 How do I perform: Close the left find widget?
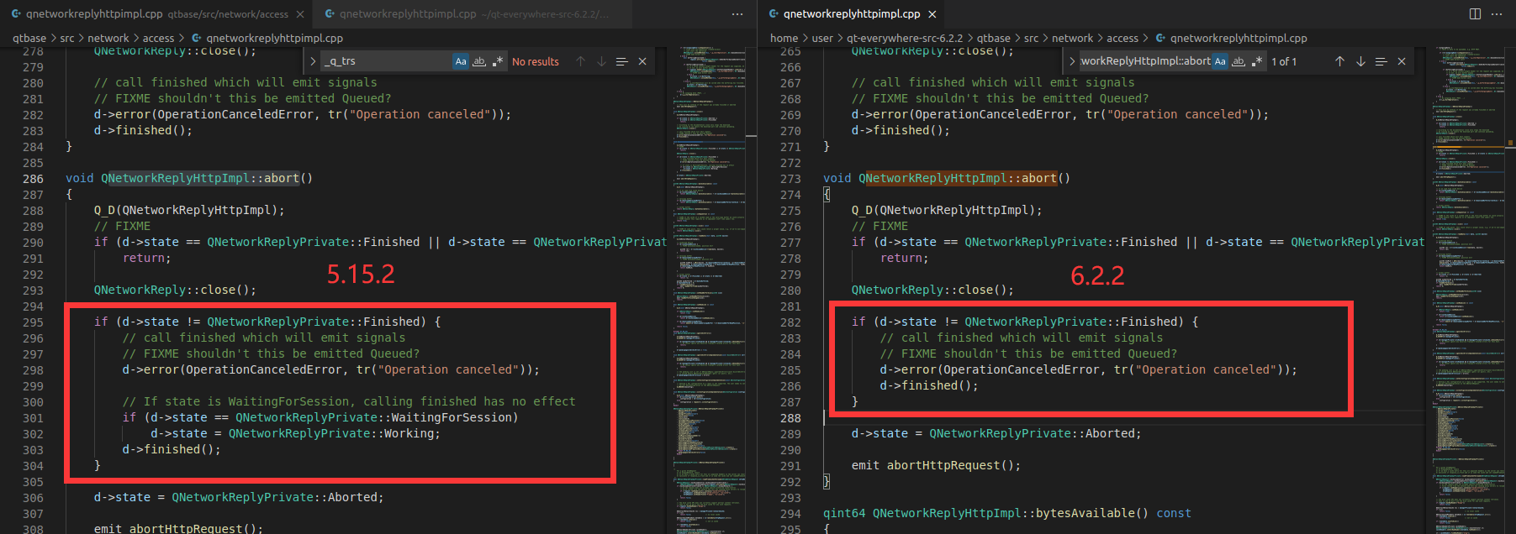tap(642, 61)
